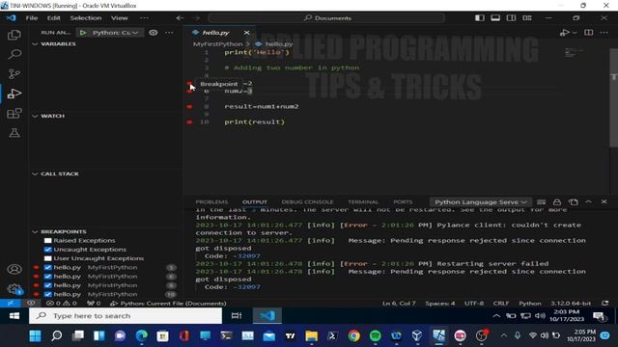The height and width of the screenshot is (347, 618).
Task: Toggle panel layout icon in title bar
Action: (x=495, y=18)
